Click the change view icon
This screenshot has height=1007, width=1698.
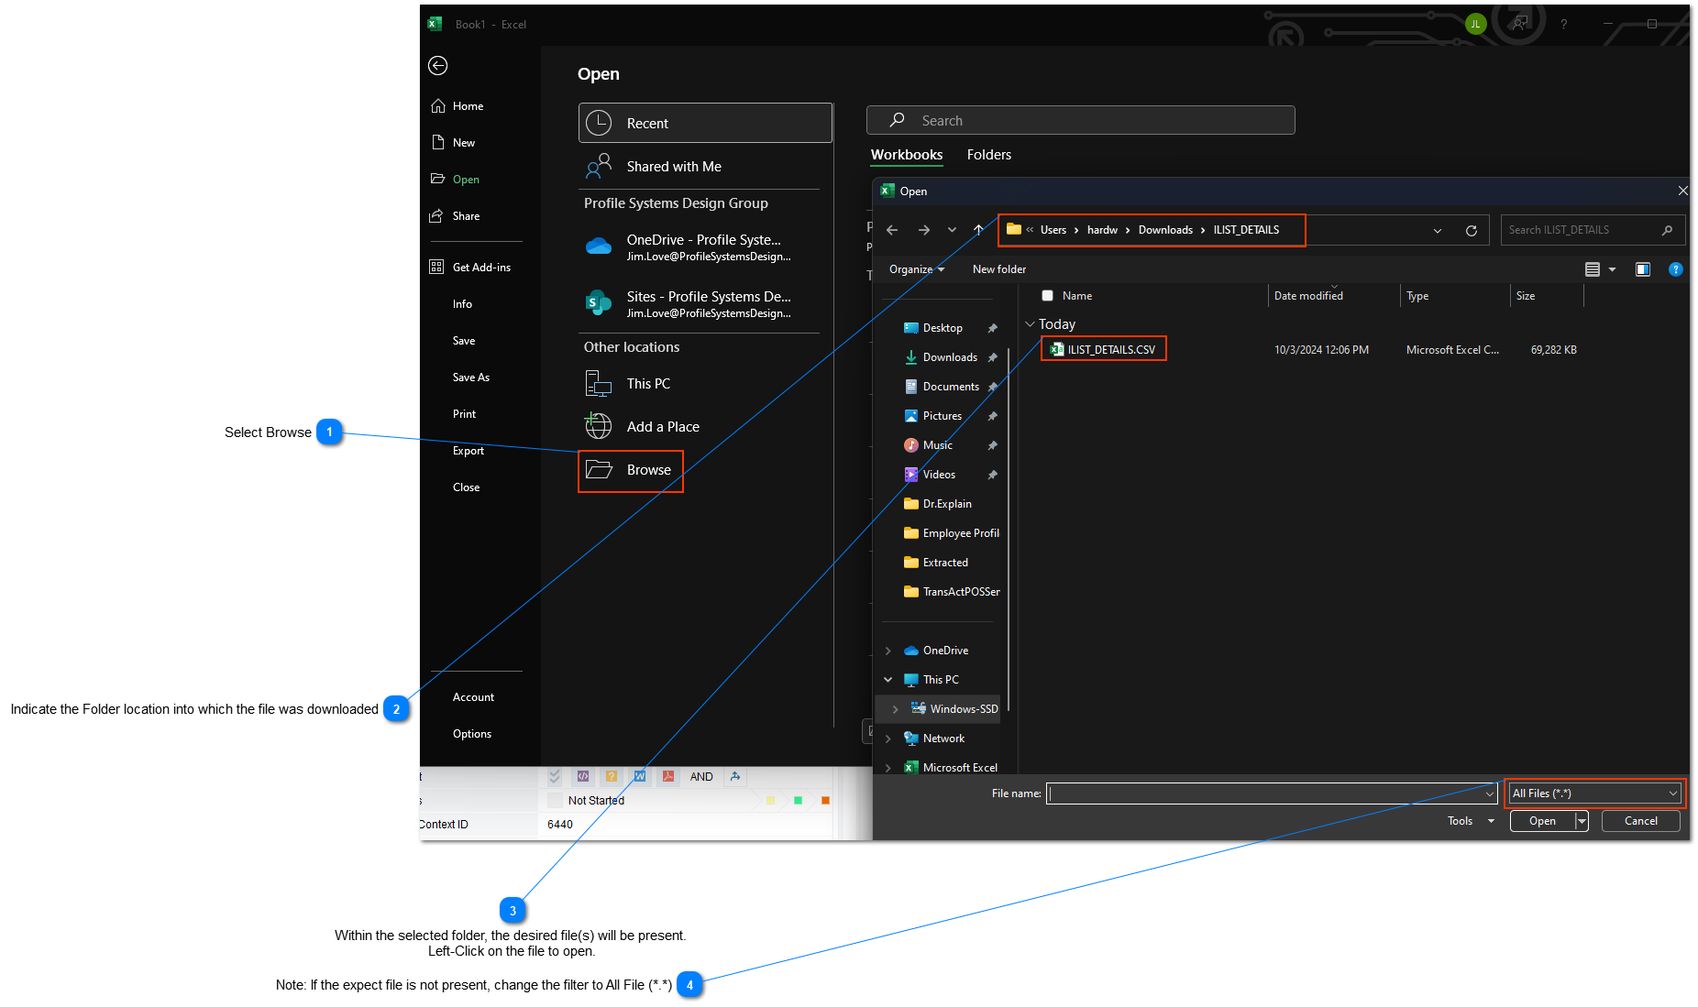[x=1592, y=269]
